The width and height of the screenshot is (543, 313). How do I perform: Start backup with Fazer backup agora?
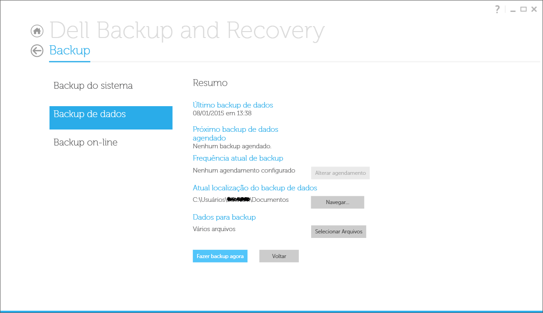pyautogui.click(x=220, y=256)
